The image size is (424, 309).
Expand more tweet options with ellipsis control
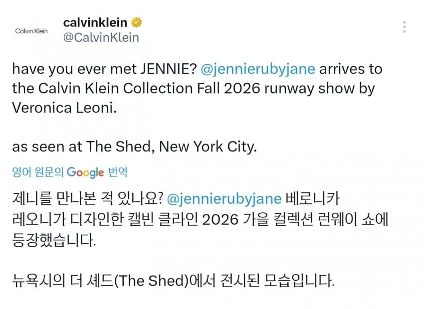point(404,26)
